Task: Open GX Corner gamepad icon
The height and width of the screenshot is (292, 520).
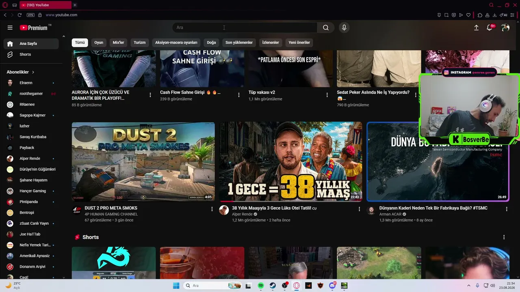Action: point(15,5)
